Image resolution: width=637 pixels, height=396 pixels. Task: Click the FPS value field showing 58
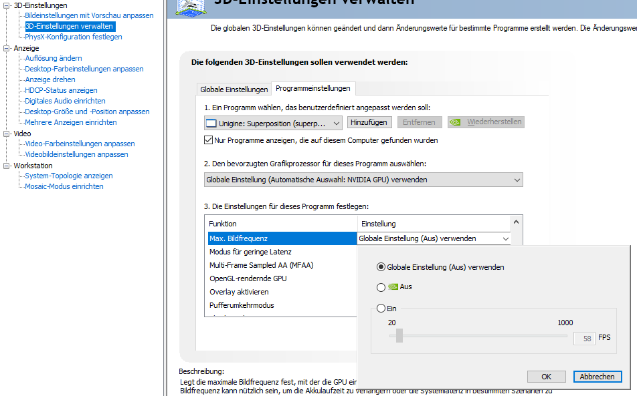coord(584,339)
